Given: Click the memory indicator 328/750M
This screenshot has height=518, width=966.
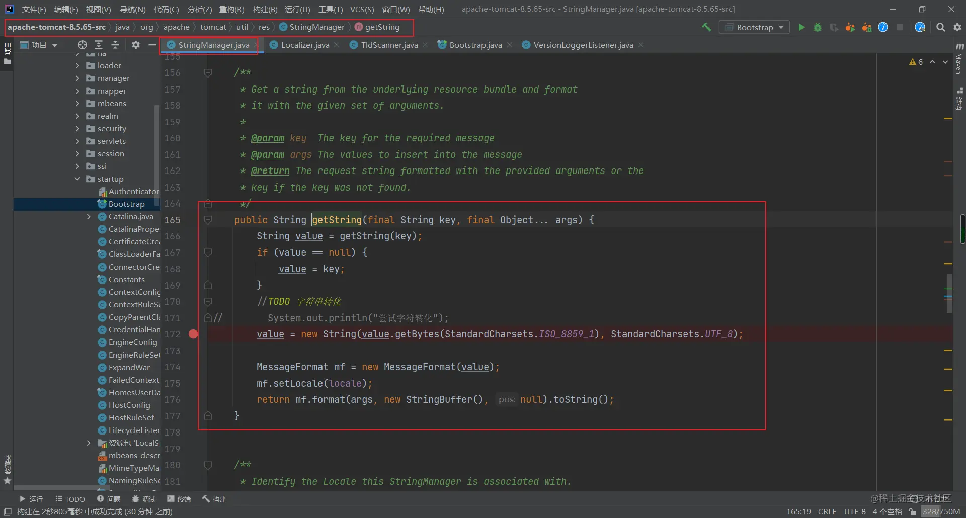Looking at the screenshot, I should tap(941, 511).
